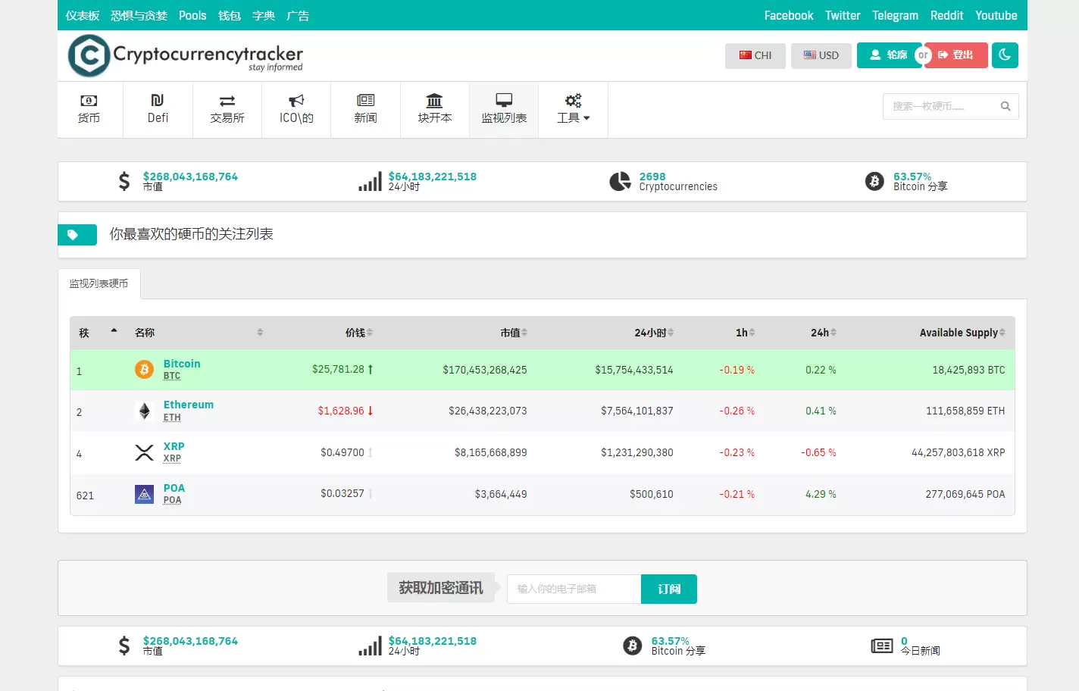
Task: Toggle dark mode moon button
Action: tap(1005, 55)
